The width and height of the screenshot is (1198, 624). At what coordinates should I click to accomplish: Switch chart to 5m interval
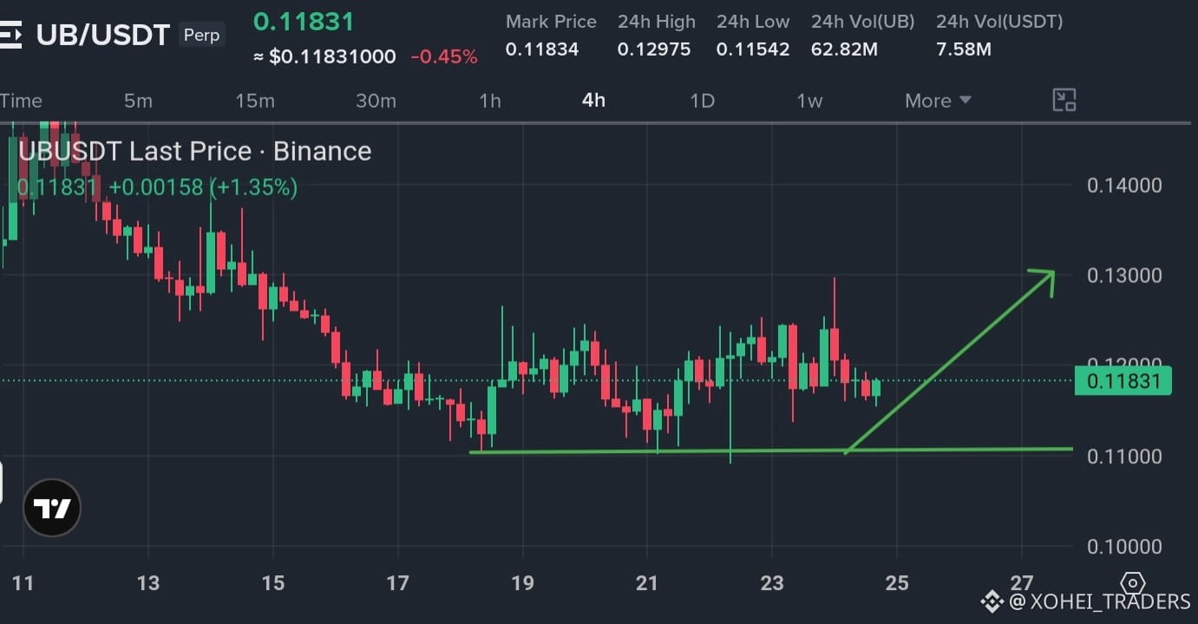(x=138, y=101)
